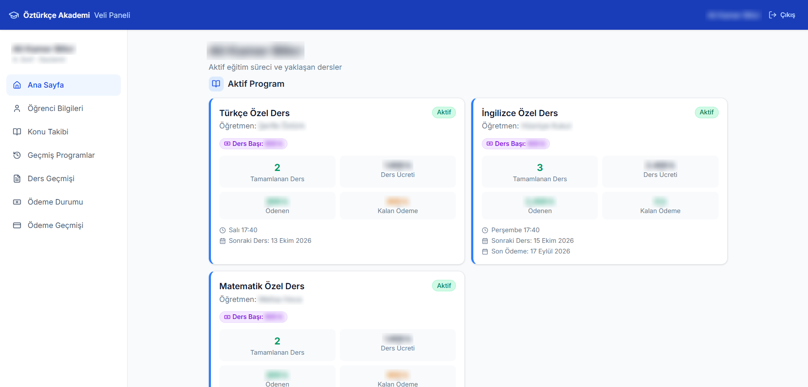Click Aktif badge on Matematik Özel Ders
The height and width of the screenshot is (387, 808).
pos(444,286)
